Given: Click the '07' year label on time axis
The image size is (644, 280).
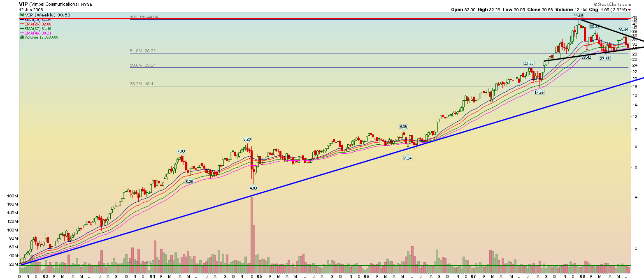Looking at the screenshot, I should pos(474,277).
